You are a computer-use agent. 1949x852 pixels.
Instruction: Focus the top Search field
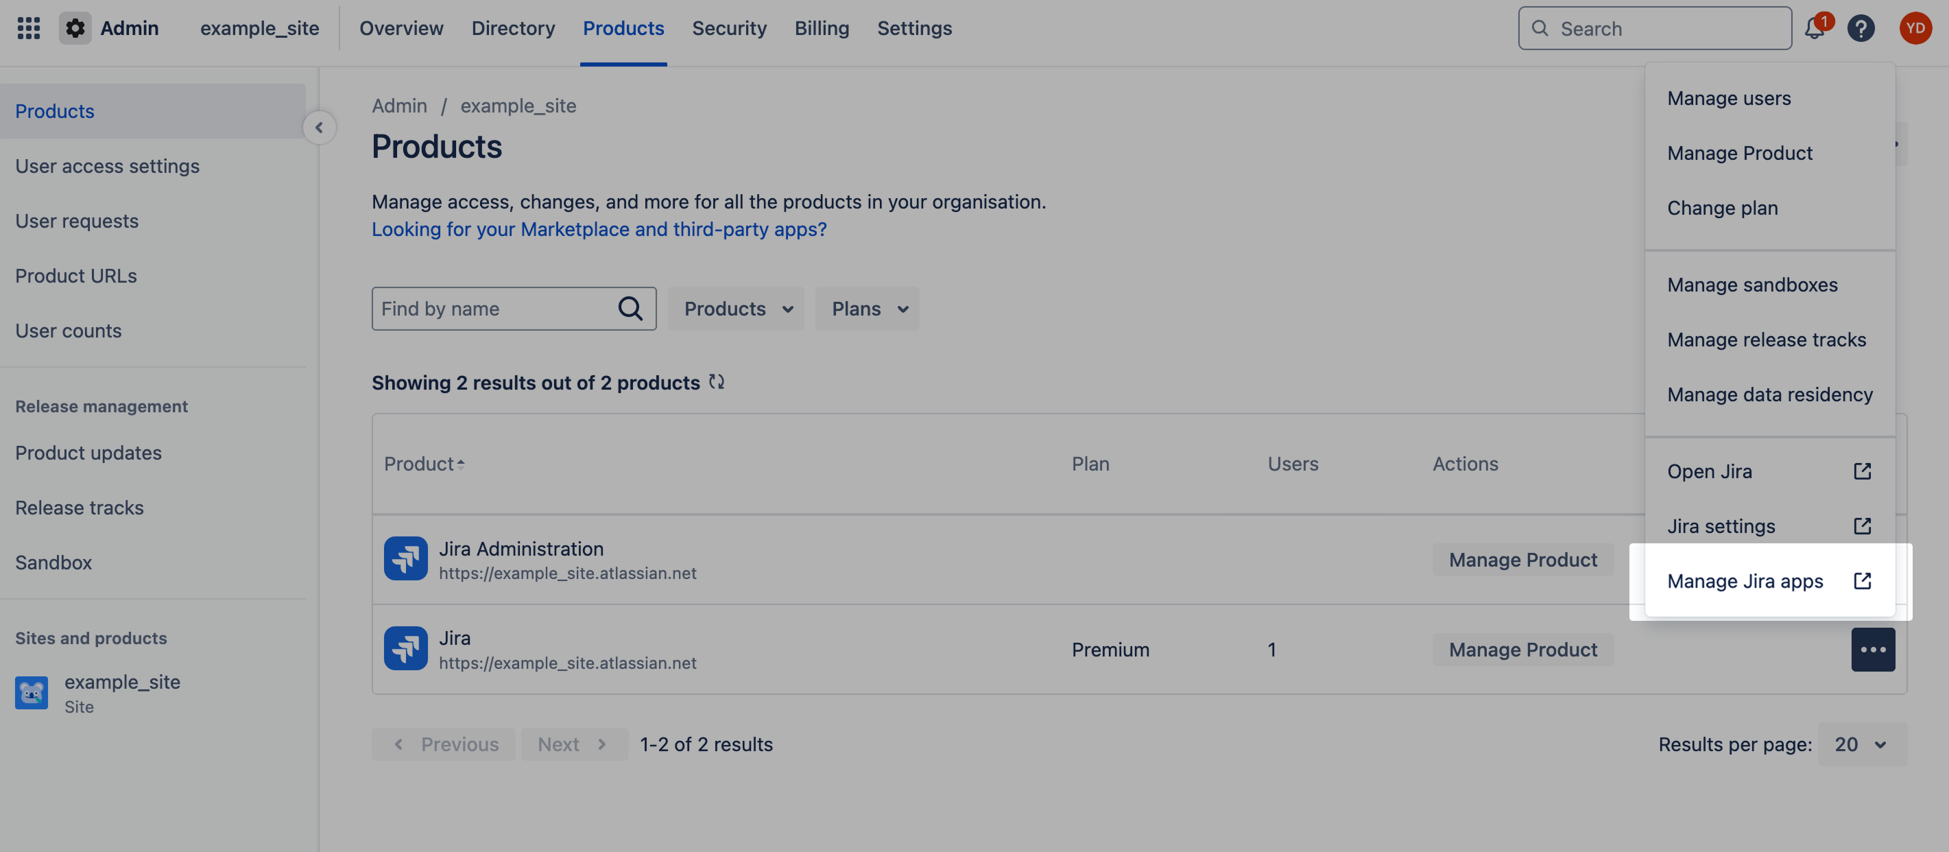click(x=1655, y=28)
